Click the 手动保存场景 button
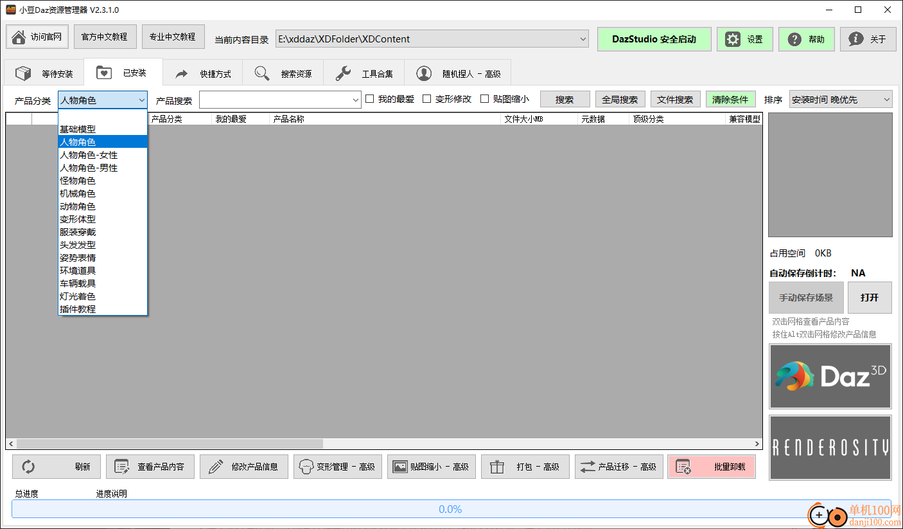 [806, 298]
